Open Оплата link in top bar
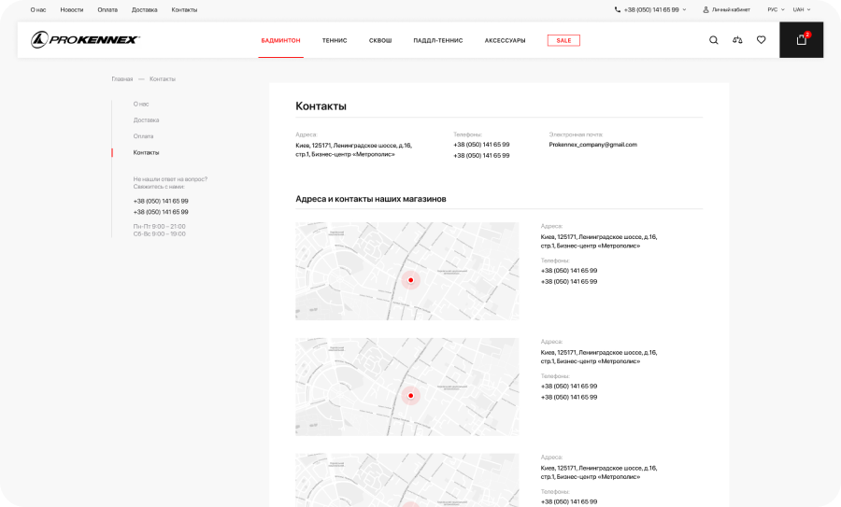Screen dimensions: 841x507 tap(107, 9)
